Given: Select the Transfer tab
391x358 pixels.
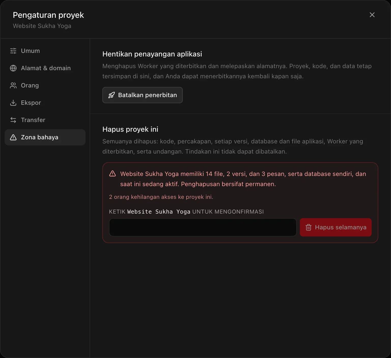Looking at the screenshot, I should coord(45,120).
